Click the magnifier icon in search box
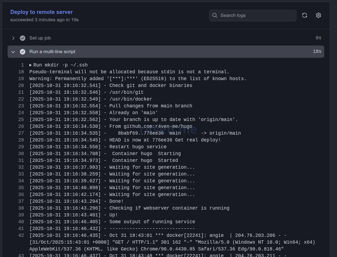Image resolution: width=337 pixels, height=257 pixels. (215, 15)
